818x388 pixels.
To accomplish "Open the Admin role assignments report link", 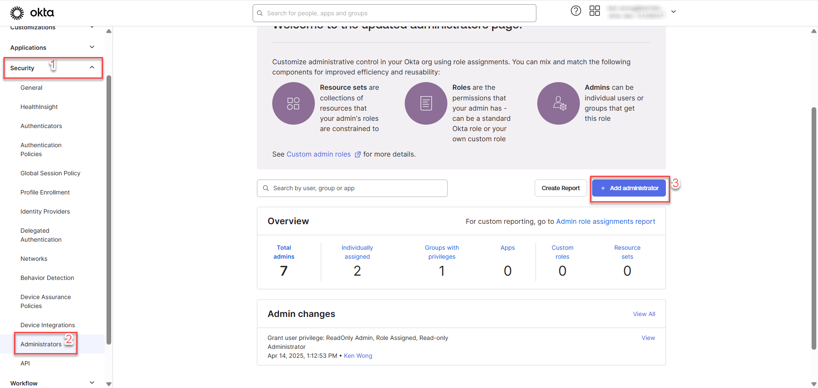I will point(605,221).
